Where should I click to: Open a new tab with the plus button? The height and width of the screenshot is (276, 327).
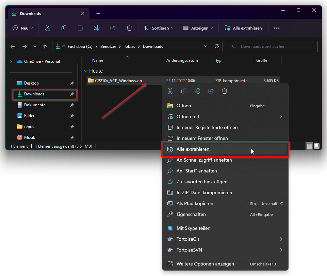98,14
